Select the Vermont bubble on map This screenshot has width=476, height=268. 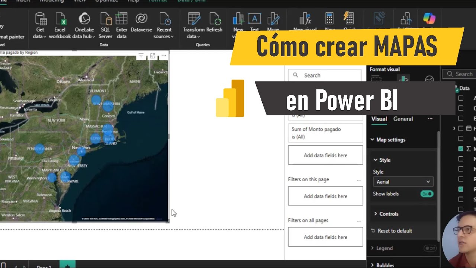coord(96,100)
